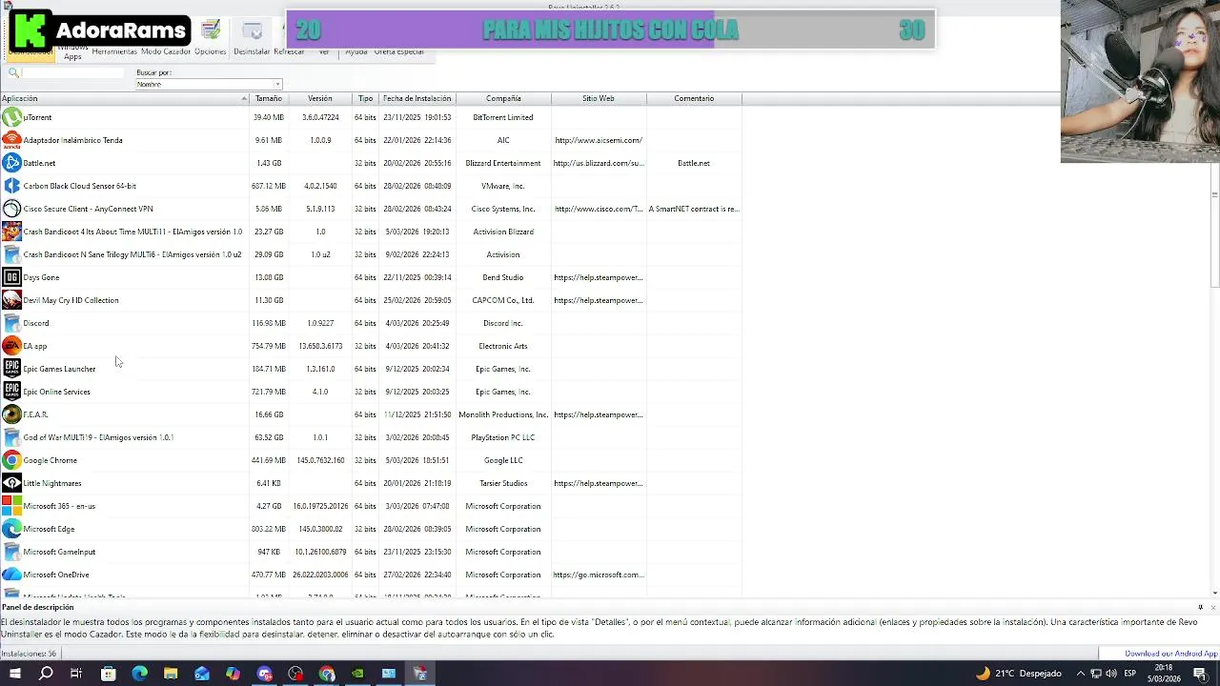Select the uTorrent app icon
This screenshot has height=686, width=1220.
[x=11, y=117]
